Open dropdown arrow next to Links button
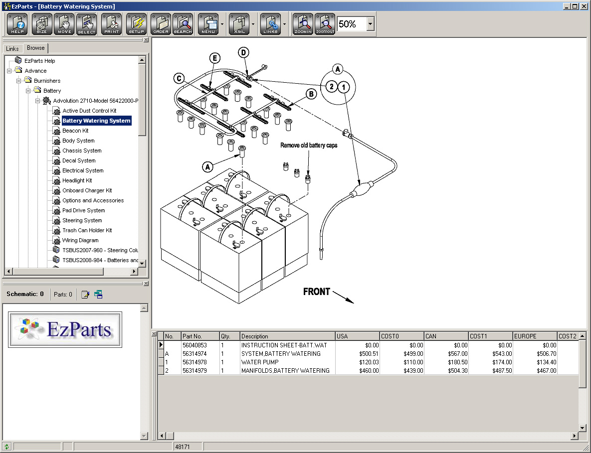The height and width of the screenshot is (453, 591). [284, 24]
